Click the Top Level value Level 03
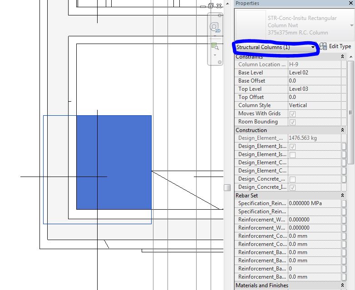The image size is (355, 290). 314,89
